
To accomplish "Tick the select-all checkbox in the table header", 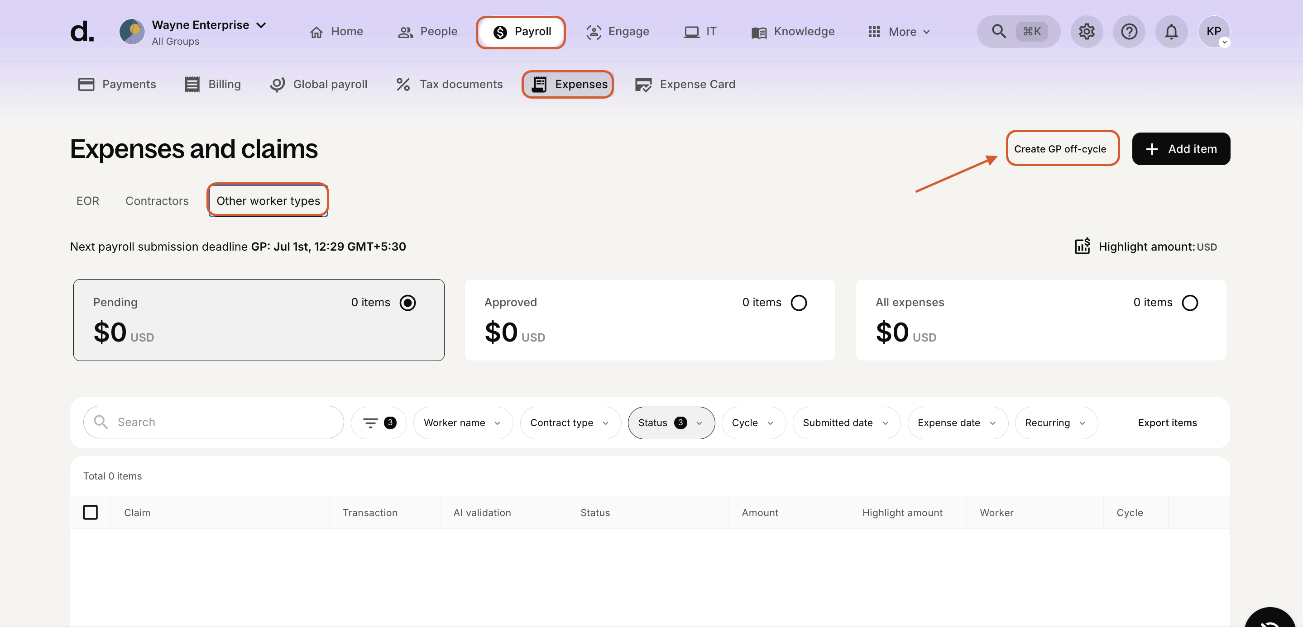I will point(91,512).
